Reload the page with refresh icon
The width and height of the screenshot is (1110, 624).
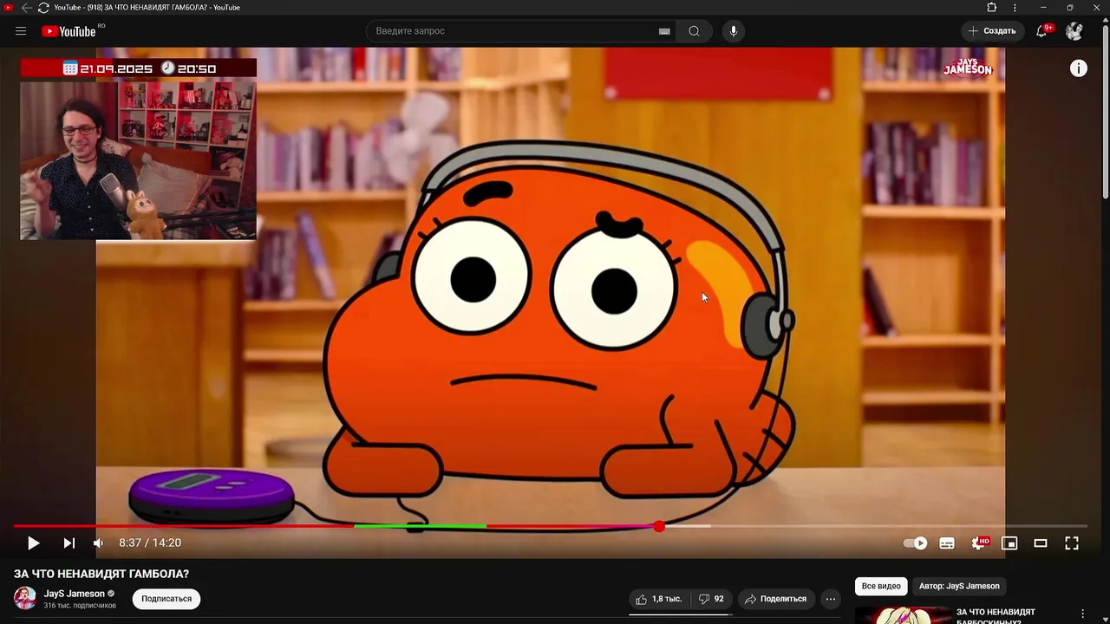tap(43, 8)
